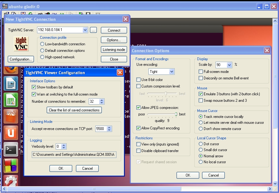Adjust the JPEG quality slider
Image resolution: width=279 pixels, height=193 pixels.
[x=176, y=114]
